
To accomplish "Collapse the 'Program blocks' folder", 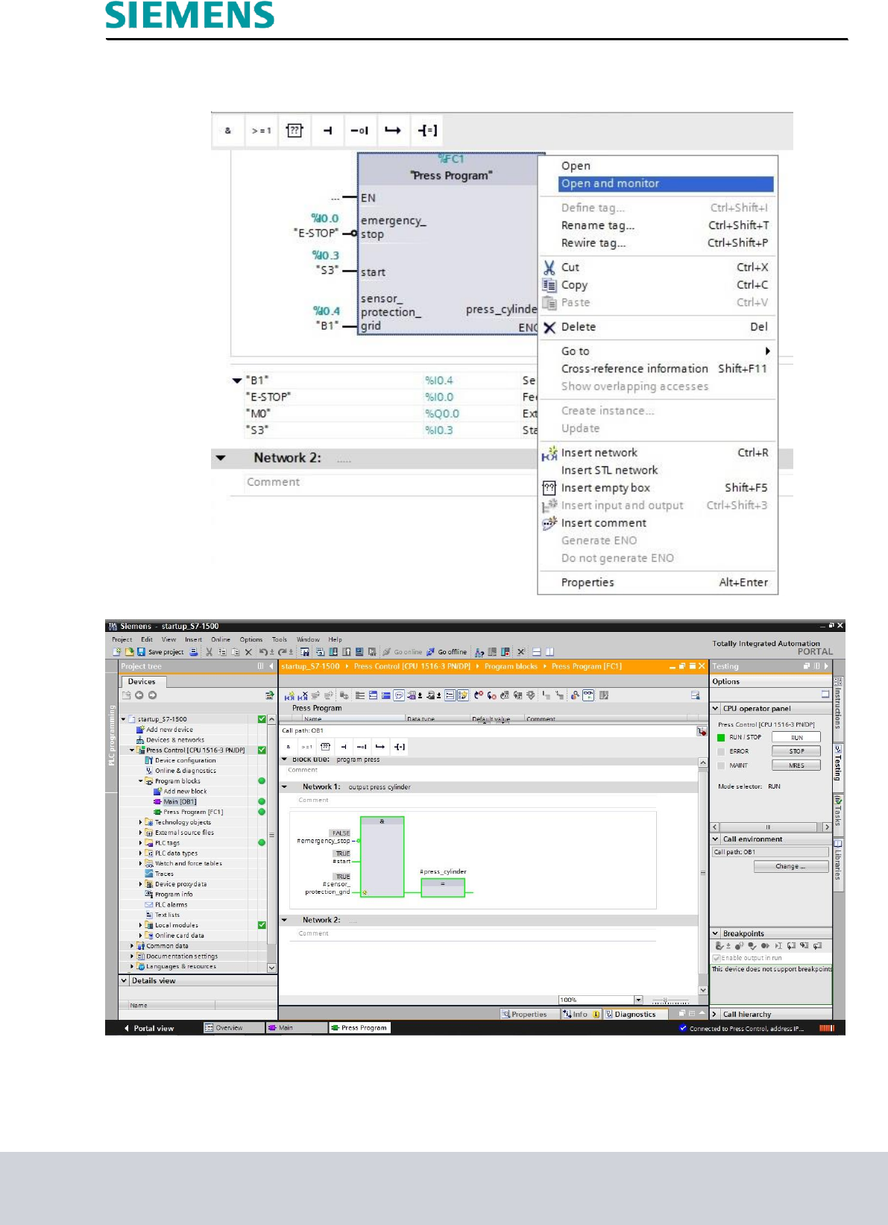I will [x=141, y=781].
